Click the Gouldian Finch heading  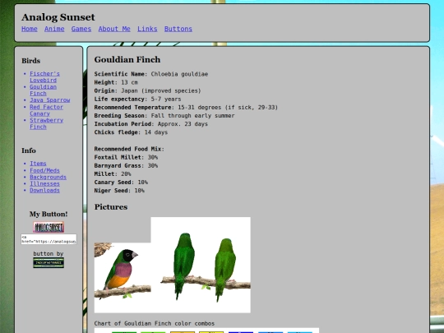pos(127,59)
